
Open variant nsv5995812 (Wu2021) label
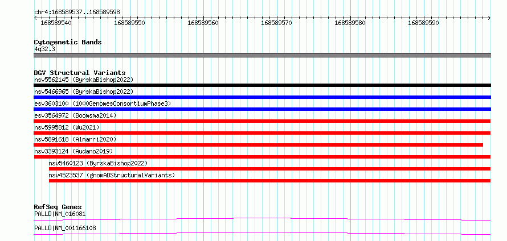67,127
